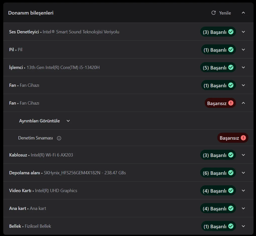Expand the Ses Denetleyici row

[x=243, y=32]
